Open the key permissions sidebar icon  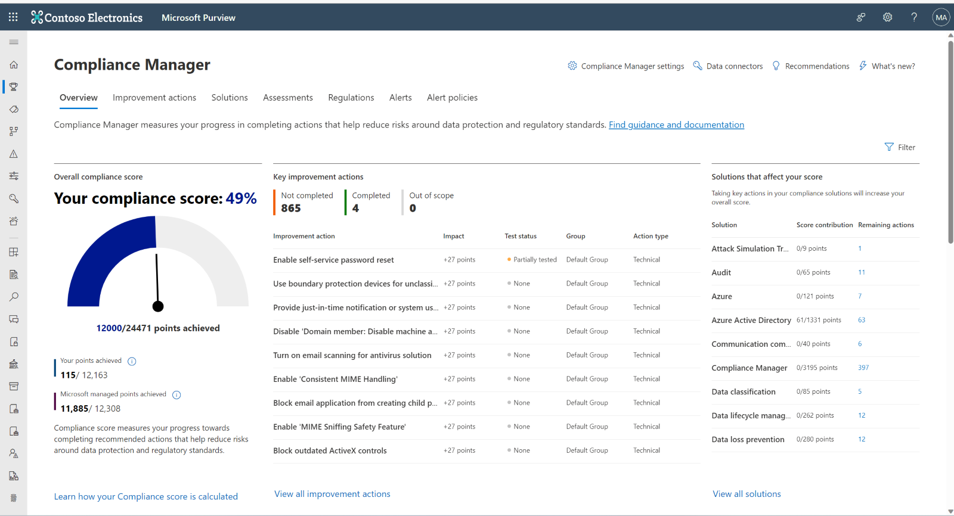pyautogui.click(x=14, y=198)
